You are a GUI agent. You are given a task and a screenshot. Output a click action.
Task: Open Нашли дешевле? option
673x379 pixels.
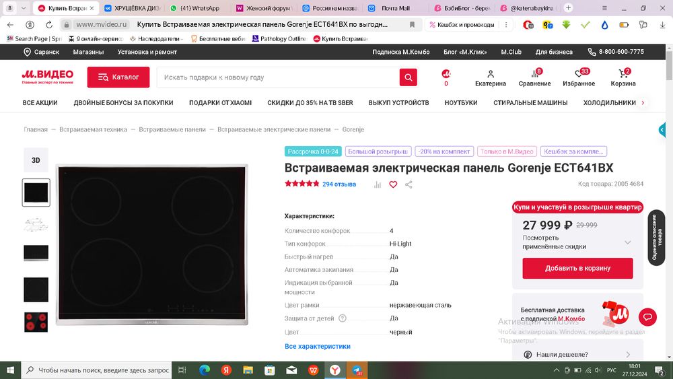tap(577, 355)
